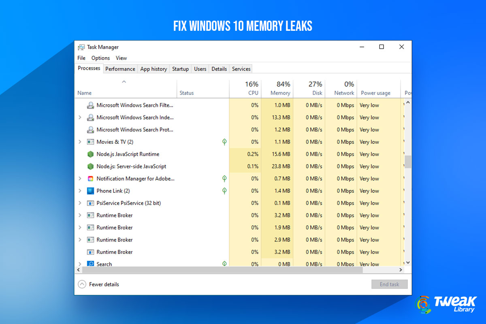Screen dimensions: 486x324
Task: Select the Node.js Server-side JavaScript icon
Action: click(x=90, y=166)
